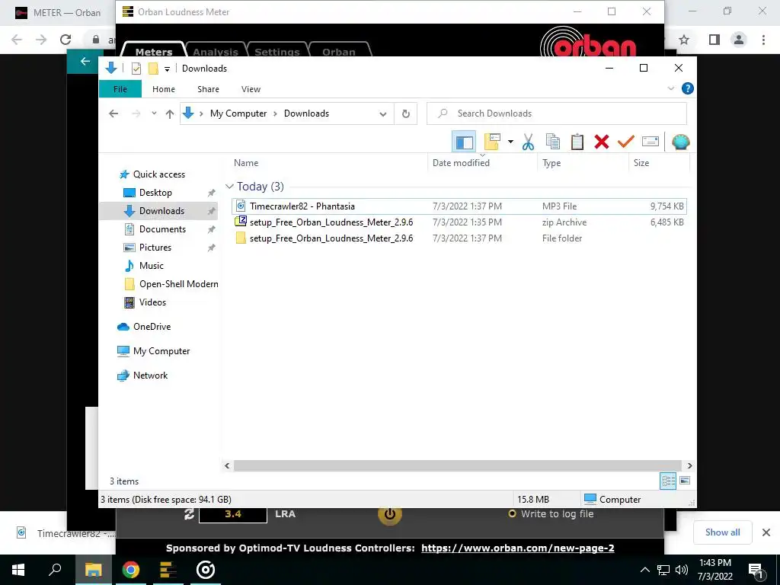
Task: Click the orange checkmark Properties icon
Action: [x=626, y=142]
